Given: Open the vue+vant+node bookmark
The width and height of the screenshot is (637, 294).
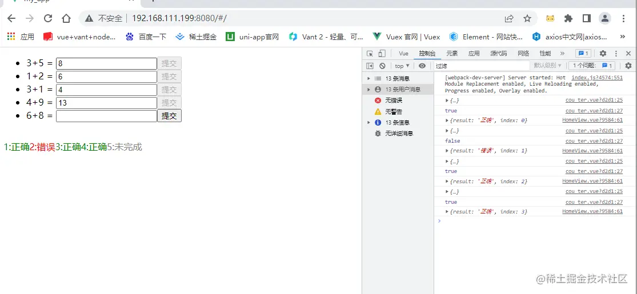Looking at the screenshot, I should (79, 37).
